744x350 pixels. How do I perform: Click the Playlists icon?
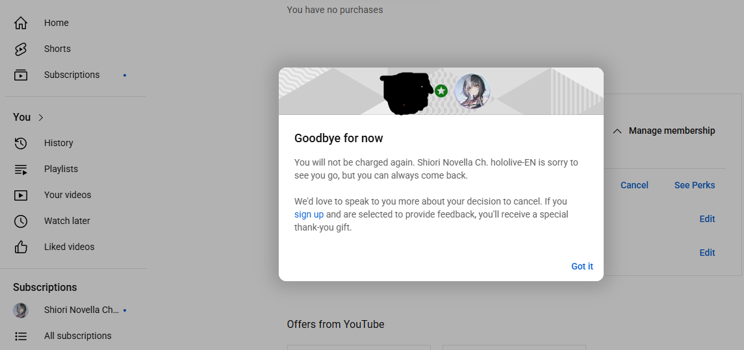coord(20,169)
